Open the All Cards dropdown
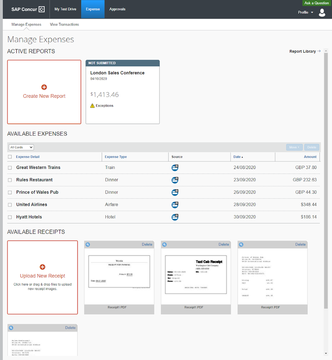Screen dimensions: 332x360 (x=21, y=147)
